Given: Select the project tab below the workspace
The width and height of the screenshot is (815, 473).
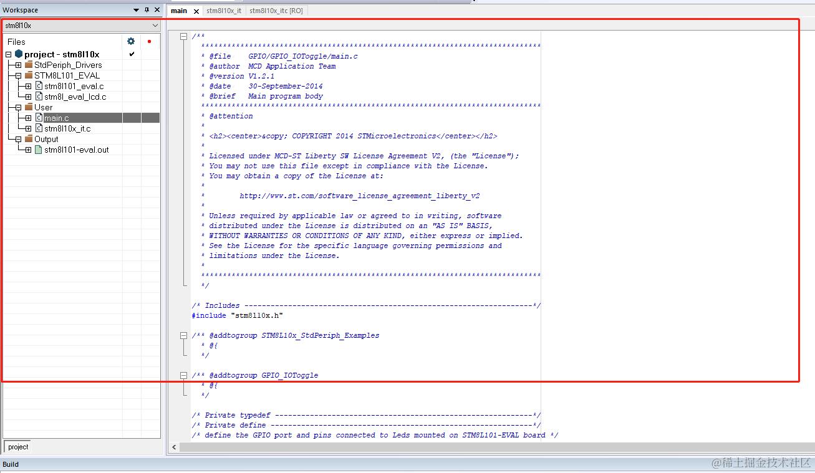Looking at the screenshot, I should click(x=18, y=447).
